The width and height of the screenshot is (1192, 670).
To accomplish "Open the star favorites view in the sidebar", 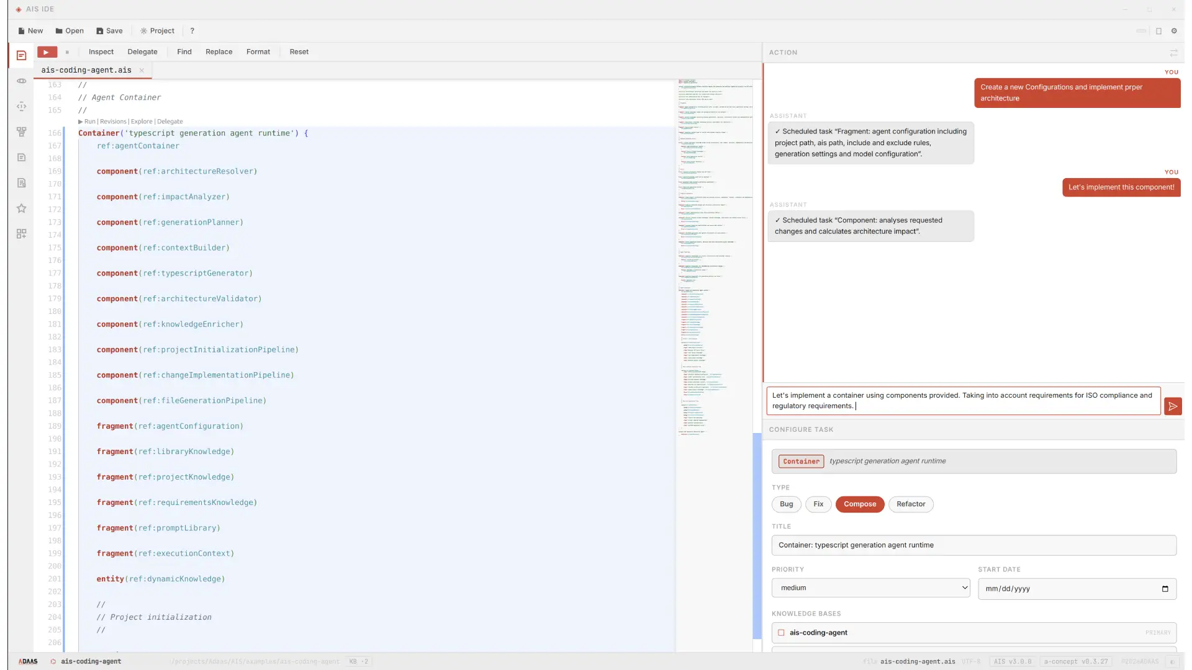I will pos(21,208).
